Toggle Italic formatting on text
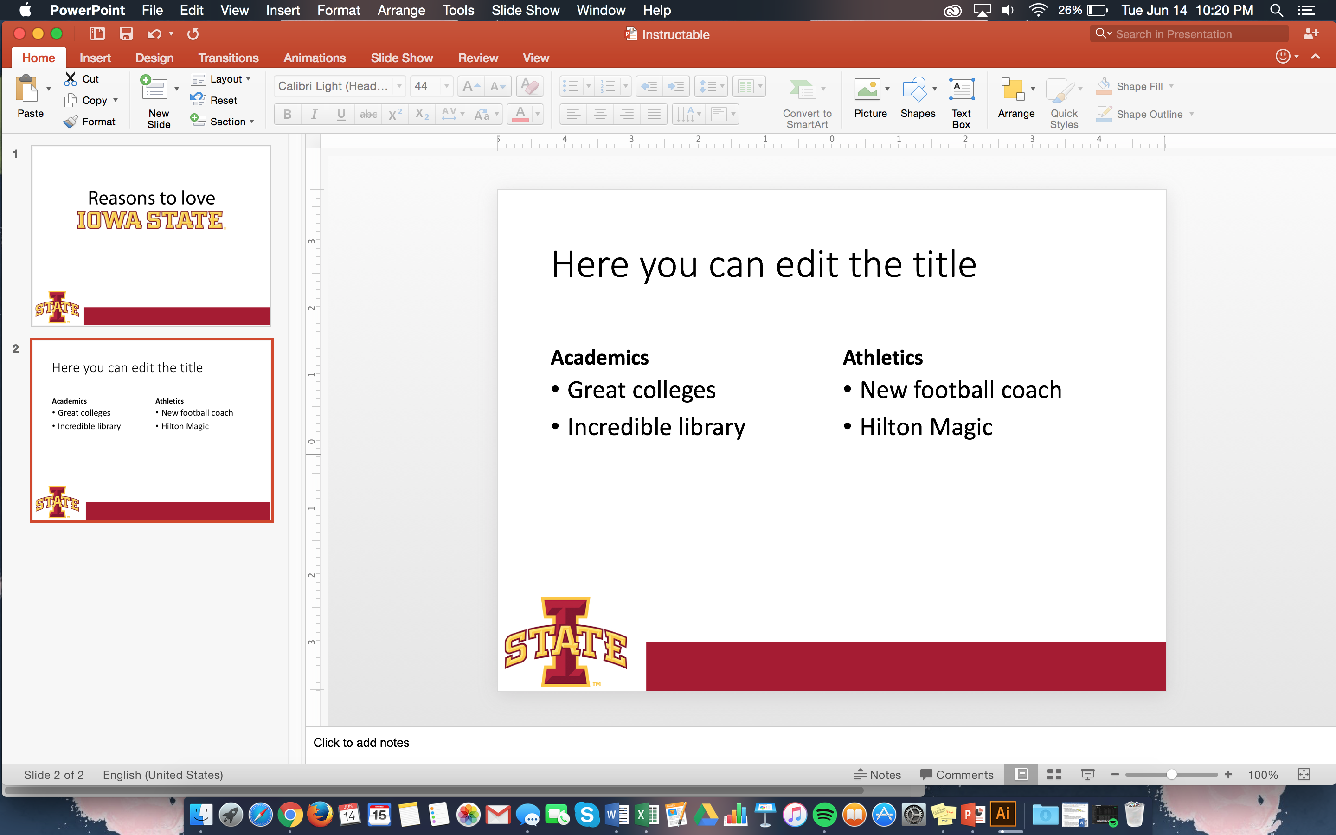 pos(314,115)
